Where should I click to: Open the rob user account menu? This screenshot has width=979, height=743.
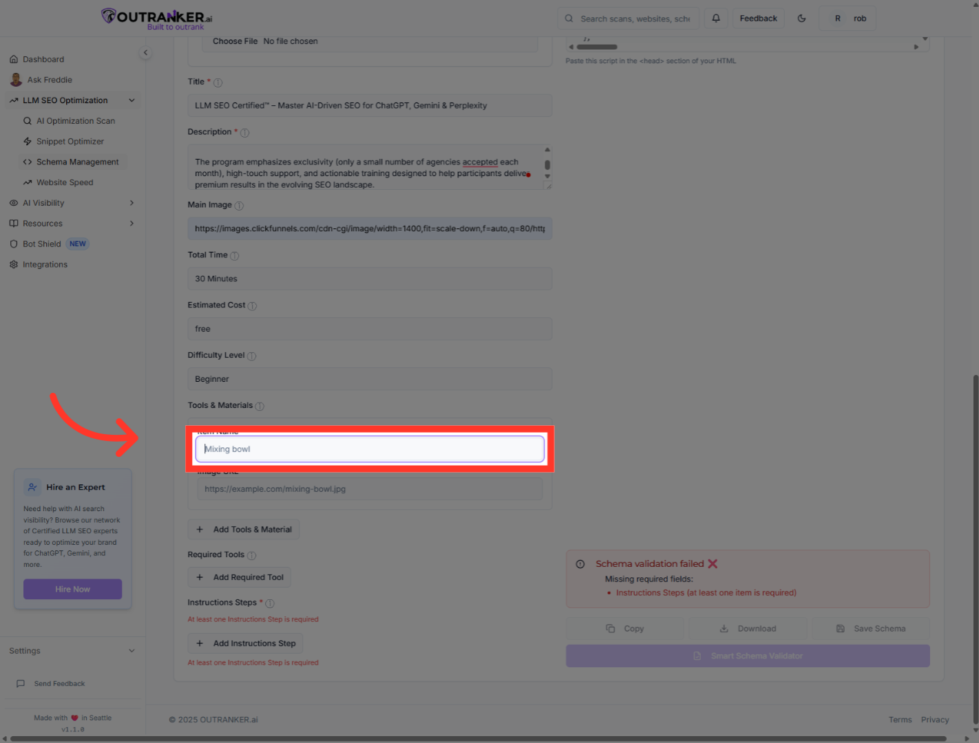tap(848, 19)
